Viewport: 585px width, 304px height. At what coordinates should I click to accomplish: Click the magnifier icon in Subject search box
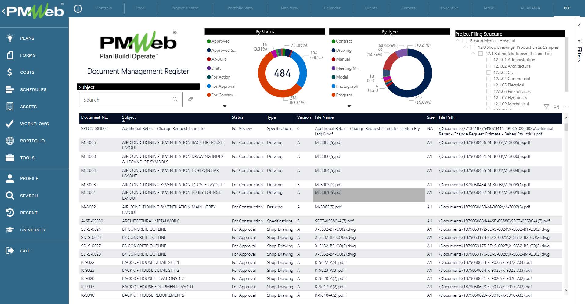click(175, 99)
